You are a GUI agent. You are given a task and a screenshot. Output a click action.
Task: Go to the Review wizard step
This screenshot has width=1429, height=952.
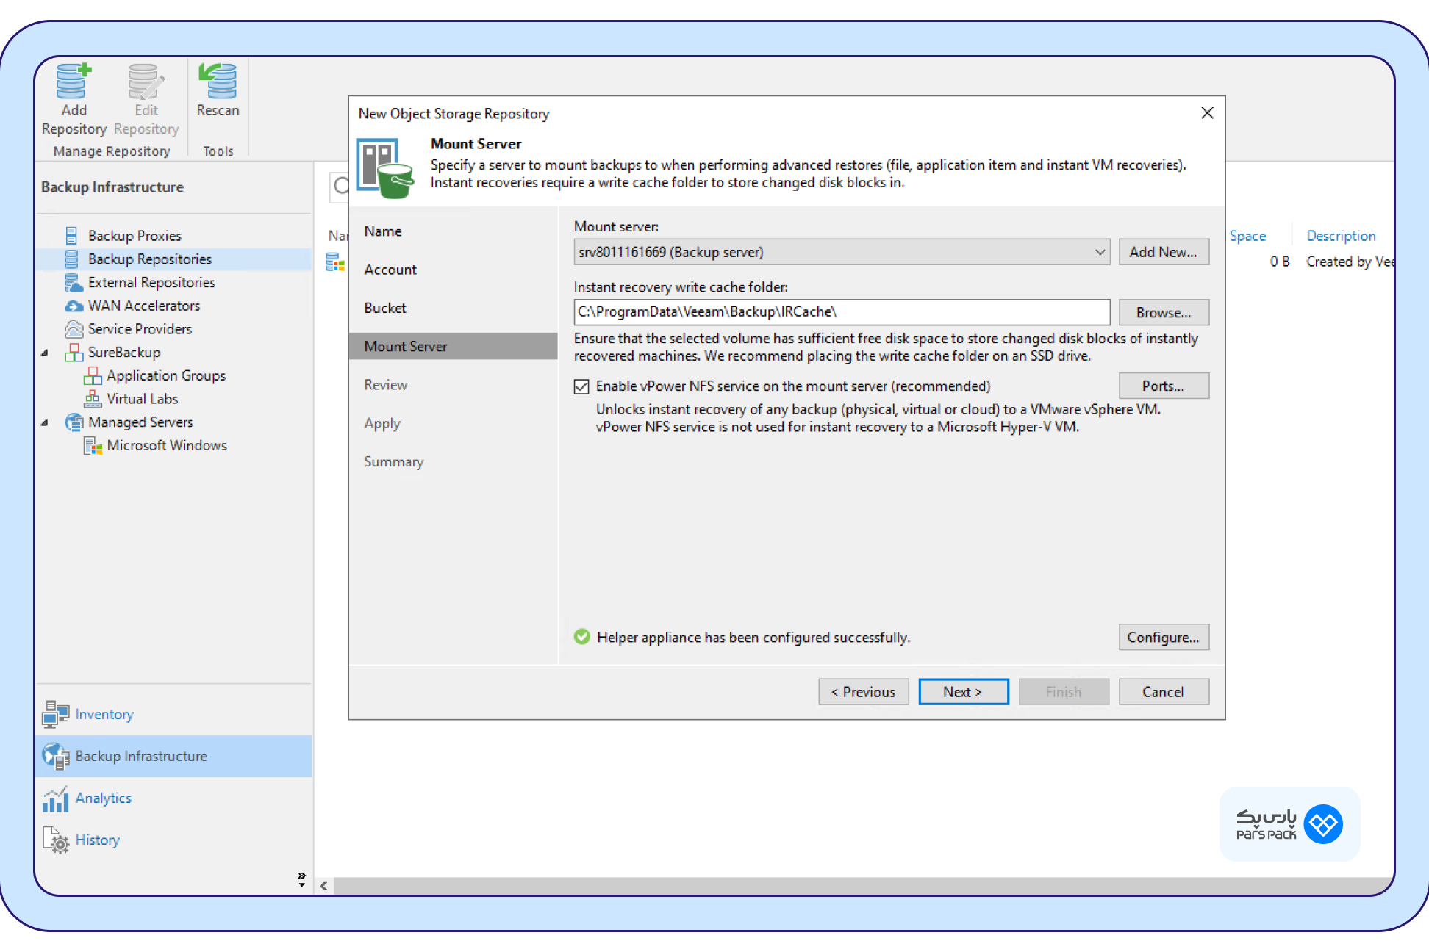(386, 385)
